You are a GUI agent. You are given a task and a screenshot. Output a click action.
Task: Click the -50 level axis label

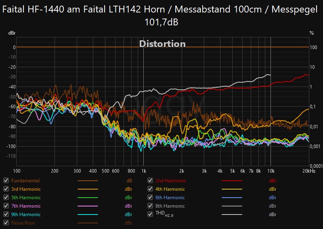(x=12, y=97)
